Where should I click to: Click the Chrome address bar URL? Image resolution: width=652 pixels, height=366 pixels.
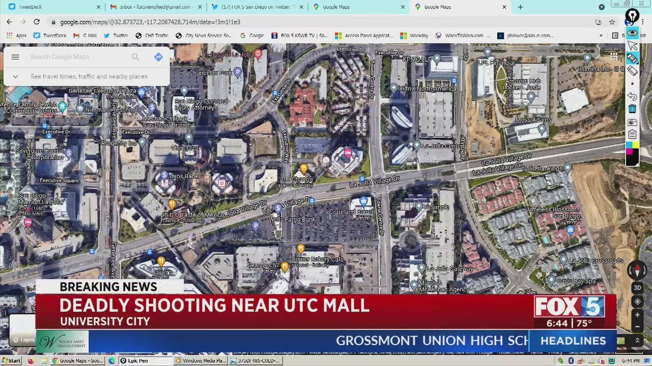tap(150, 22)
